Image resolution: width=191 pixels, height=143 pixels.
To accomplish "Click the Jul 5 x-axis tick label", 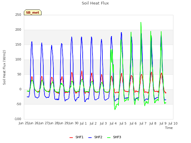I will tap(123, 123).
